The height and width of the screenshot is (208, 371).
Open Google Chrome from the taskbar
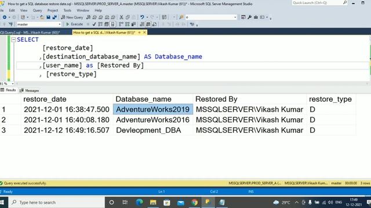195,202
